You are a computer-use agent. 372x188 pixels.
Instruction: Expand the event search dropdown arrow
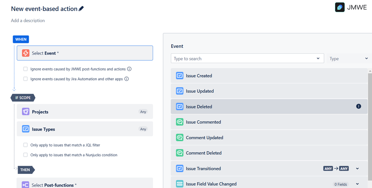coord(318,59)
